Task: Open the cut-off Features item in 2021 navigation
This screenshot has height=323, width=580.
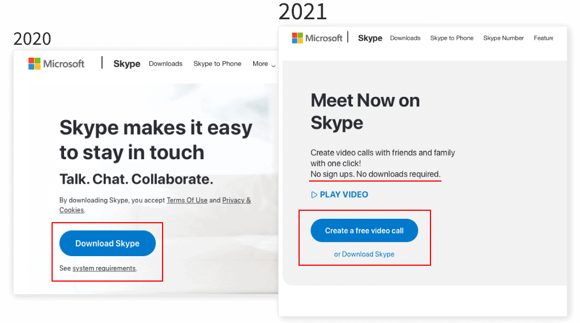Action: 543,38
